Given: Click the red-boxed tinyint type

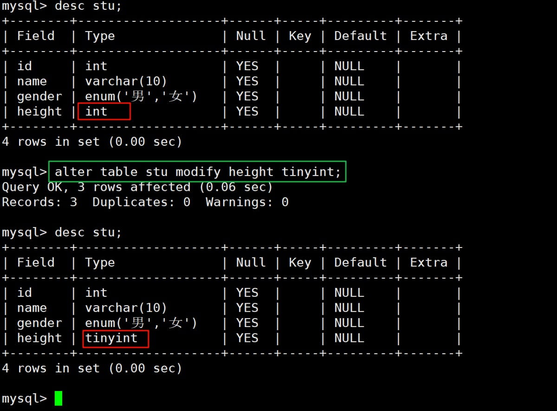Looking at the screenshot, I should point(115,338).
